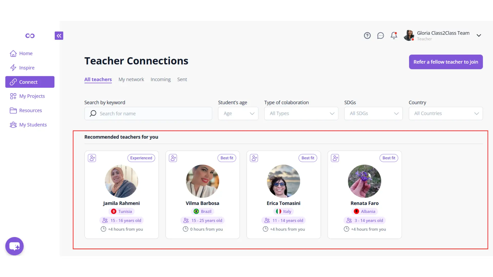Click the Teacher Connections page title
The width and height of the screenshot is (493, 277).
[x=136, y=61]
